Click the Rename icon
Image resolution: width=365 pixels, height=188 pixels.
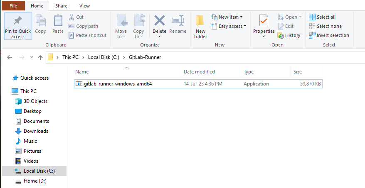tap(178, 20)
